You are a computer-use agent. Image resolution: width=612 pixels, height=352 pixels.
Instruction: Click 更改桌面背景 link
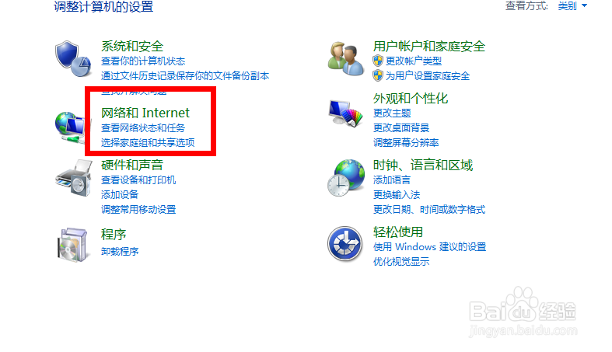401,128
